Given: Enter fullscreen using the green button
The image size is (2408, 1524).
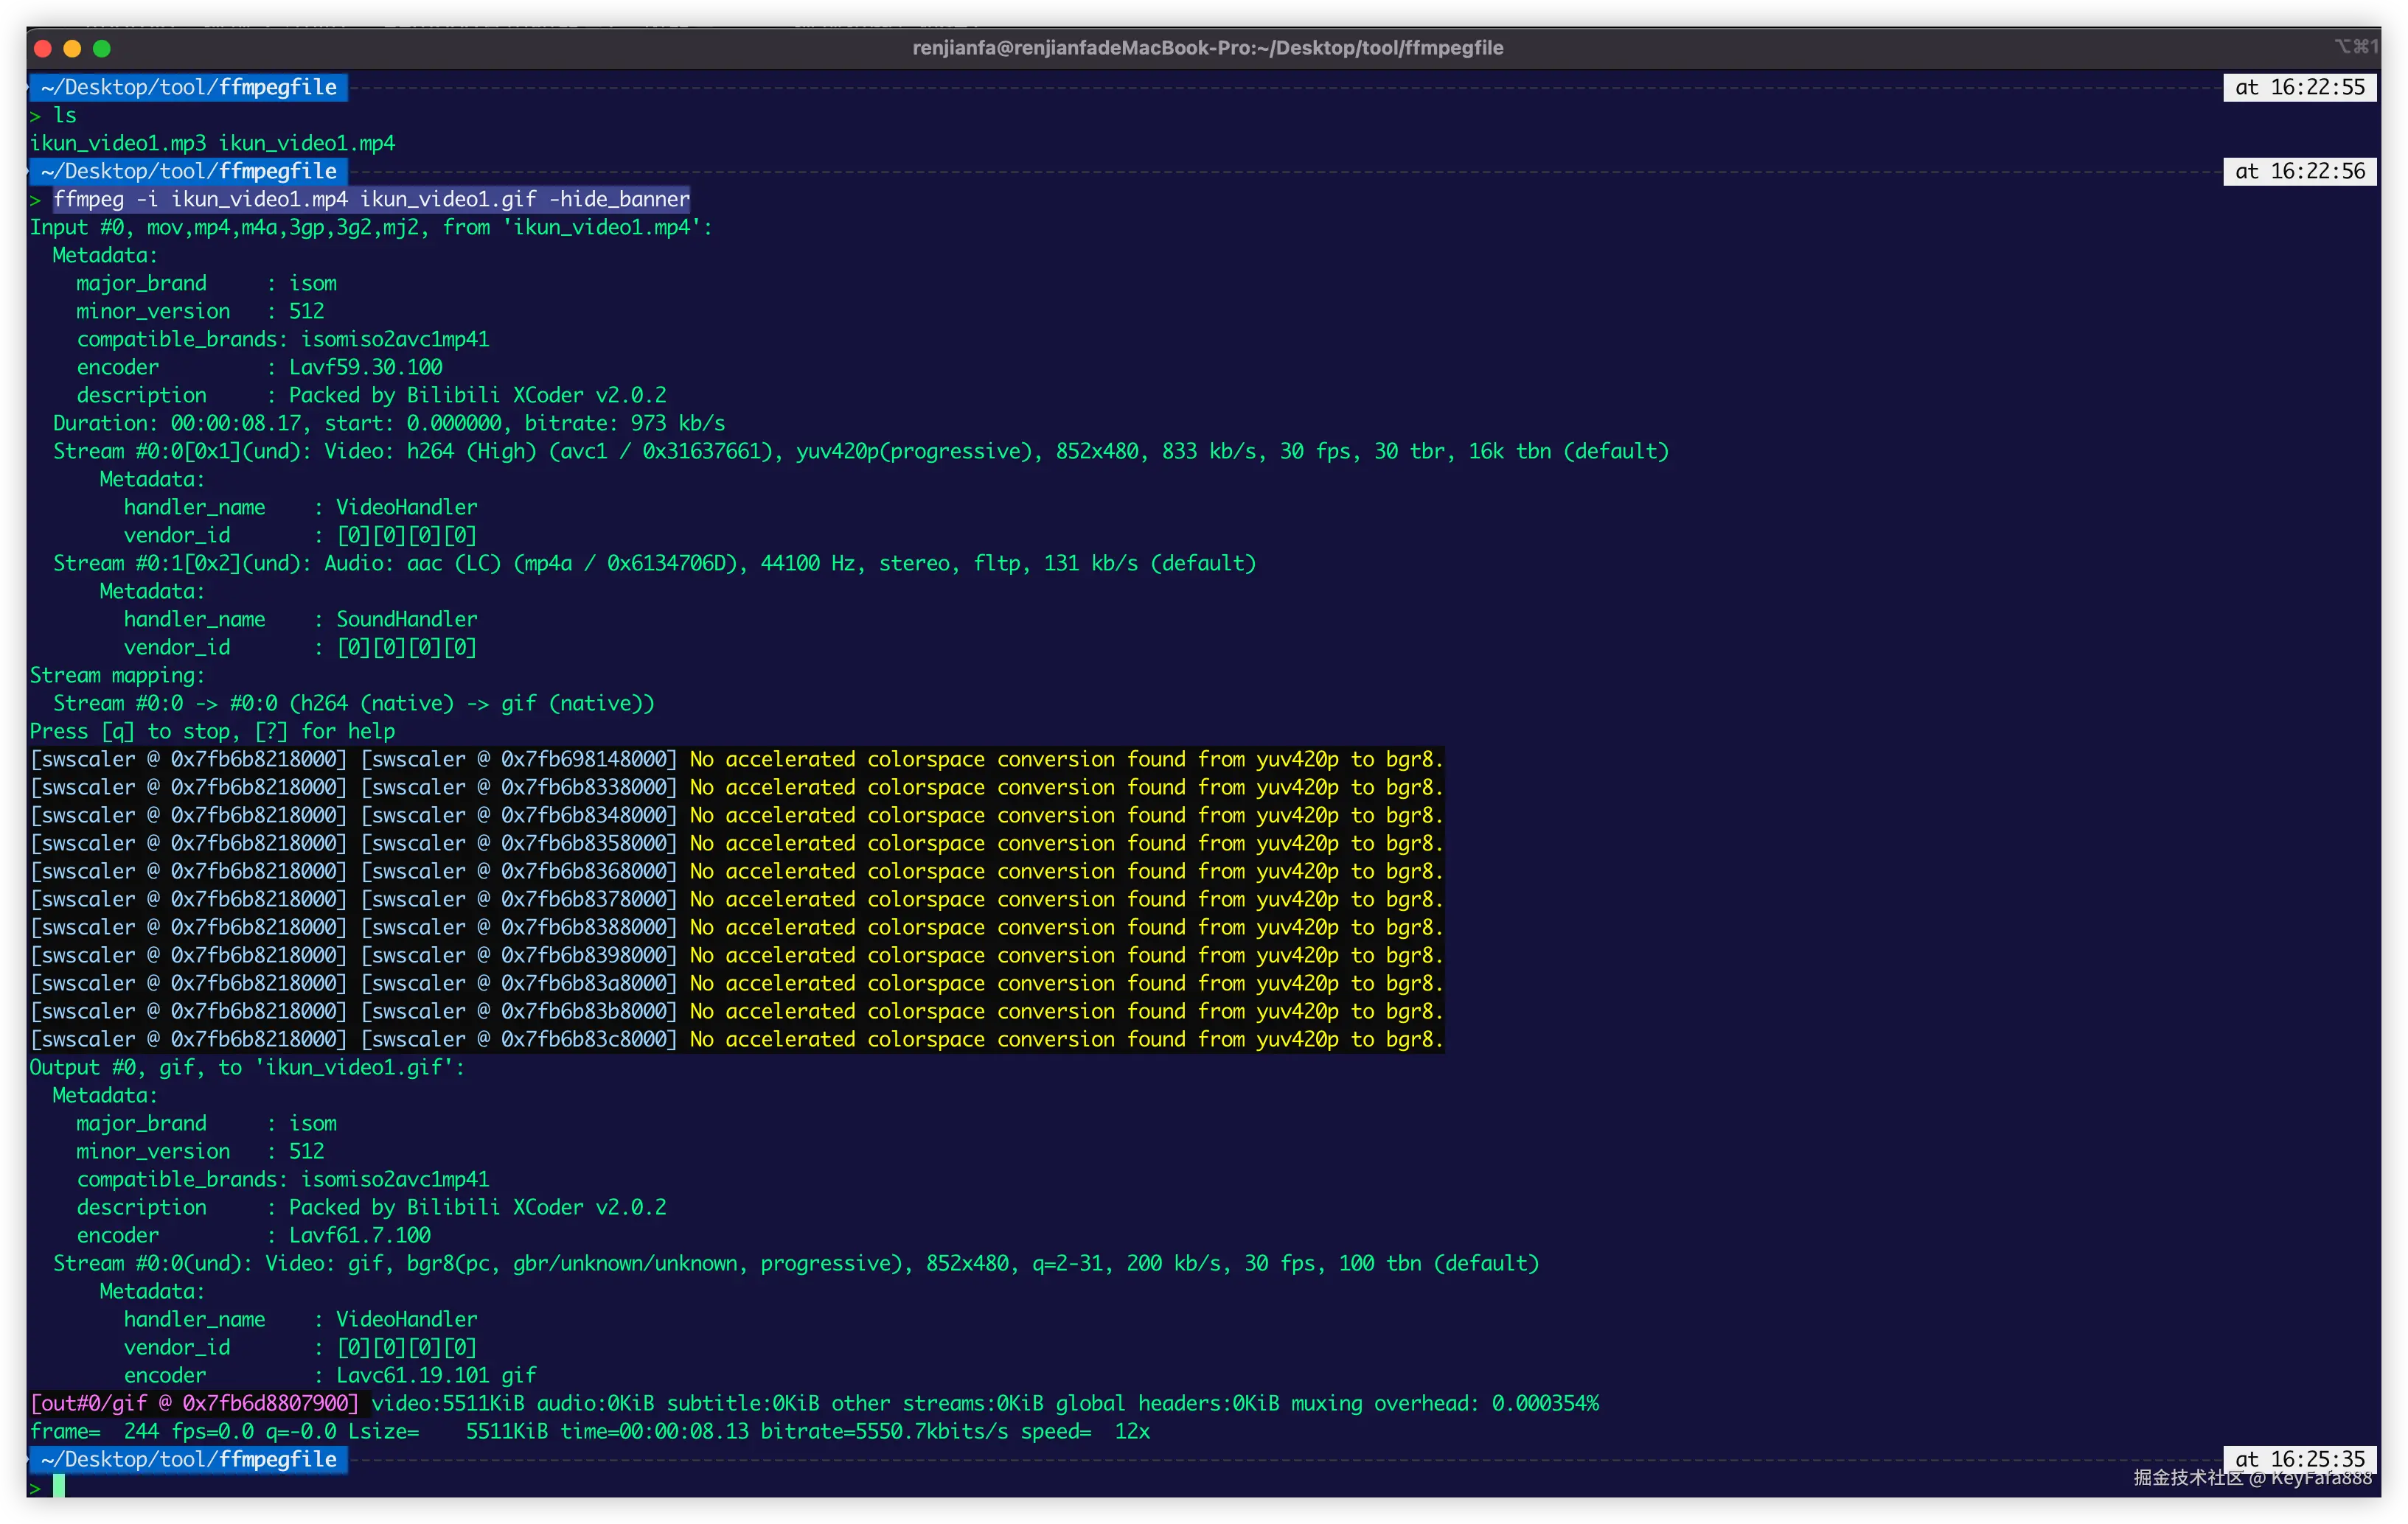Looking at the screenshot, I should click(x=102, y=48).
